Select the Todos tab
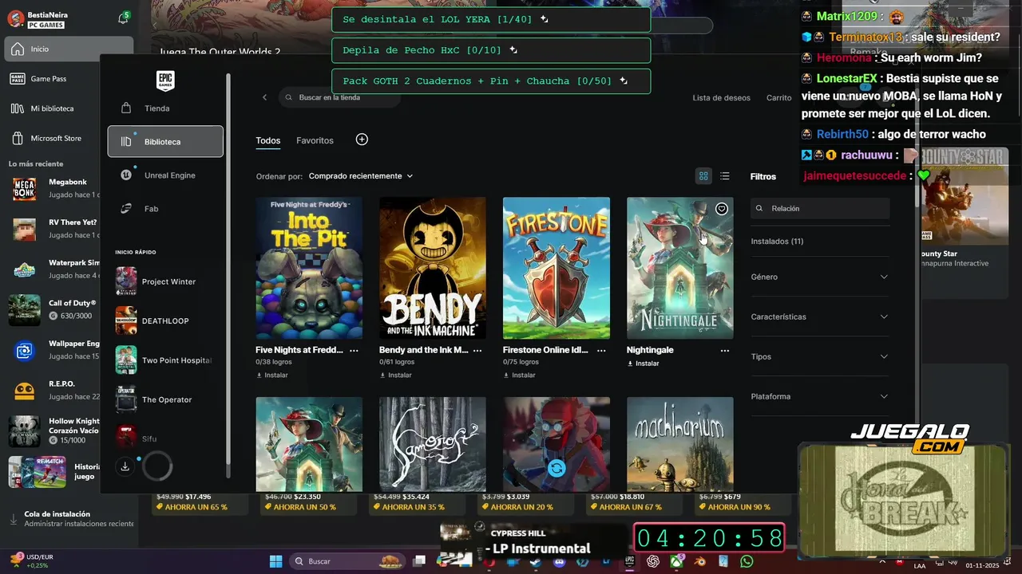Image resolution: width=1022 pixels, height=574 pixels. [268, 140]
